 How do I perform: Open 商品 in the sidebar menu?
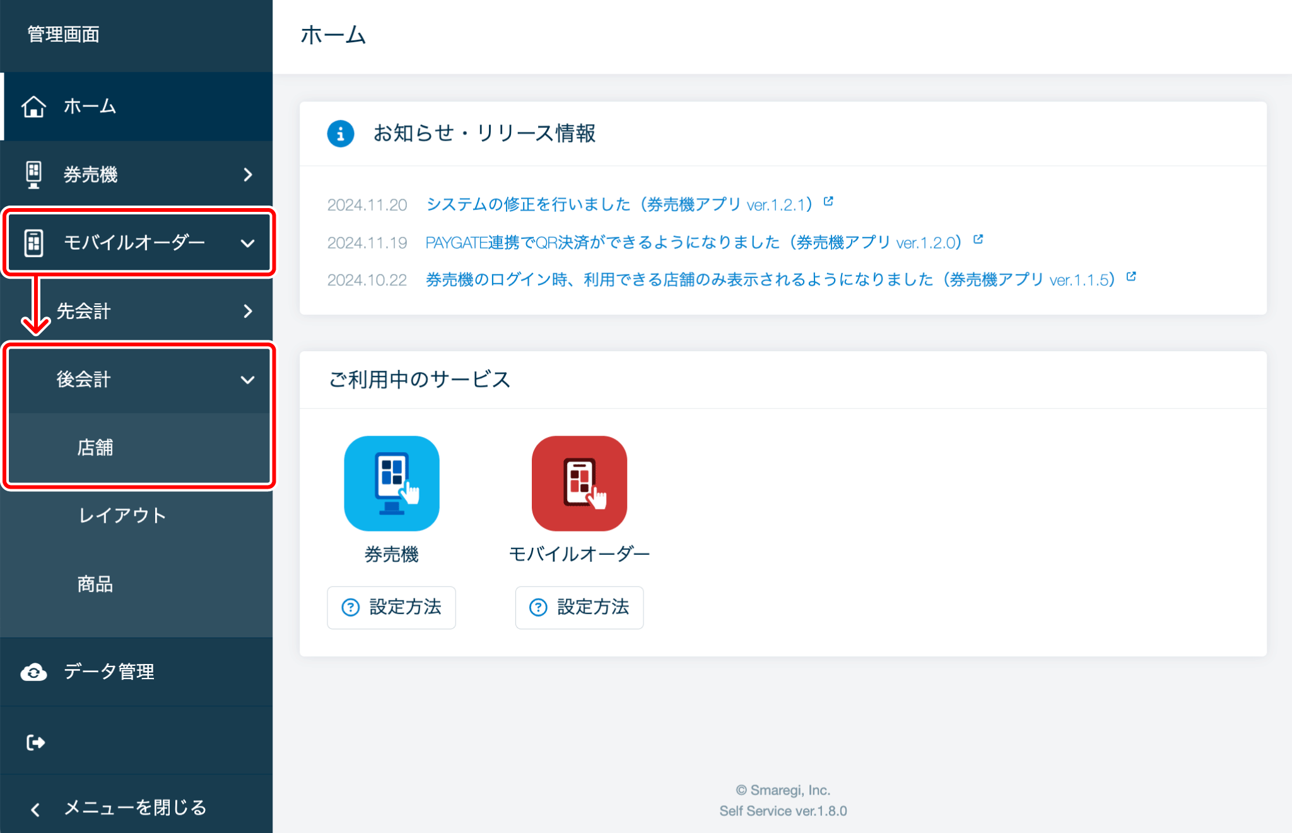pos(95,584)
